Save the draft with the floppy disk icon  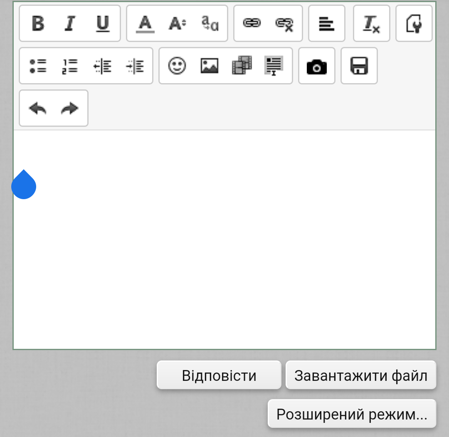tap(359, 66)
